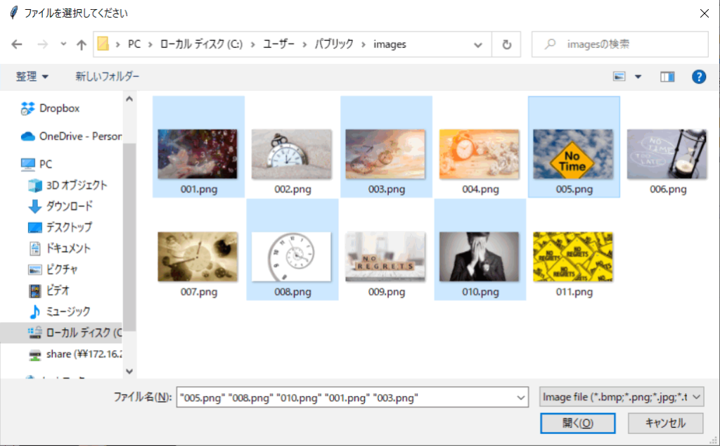720x446 pixels.
Task: Expand the address bar path history
Action: point(478,44)
